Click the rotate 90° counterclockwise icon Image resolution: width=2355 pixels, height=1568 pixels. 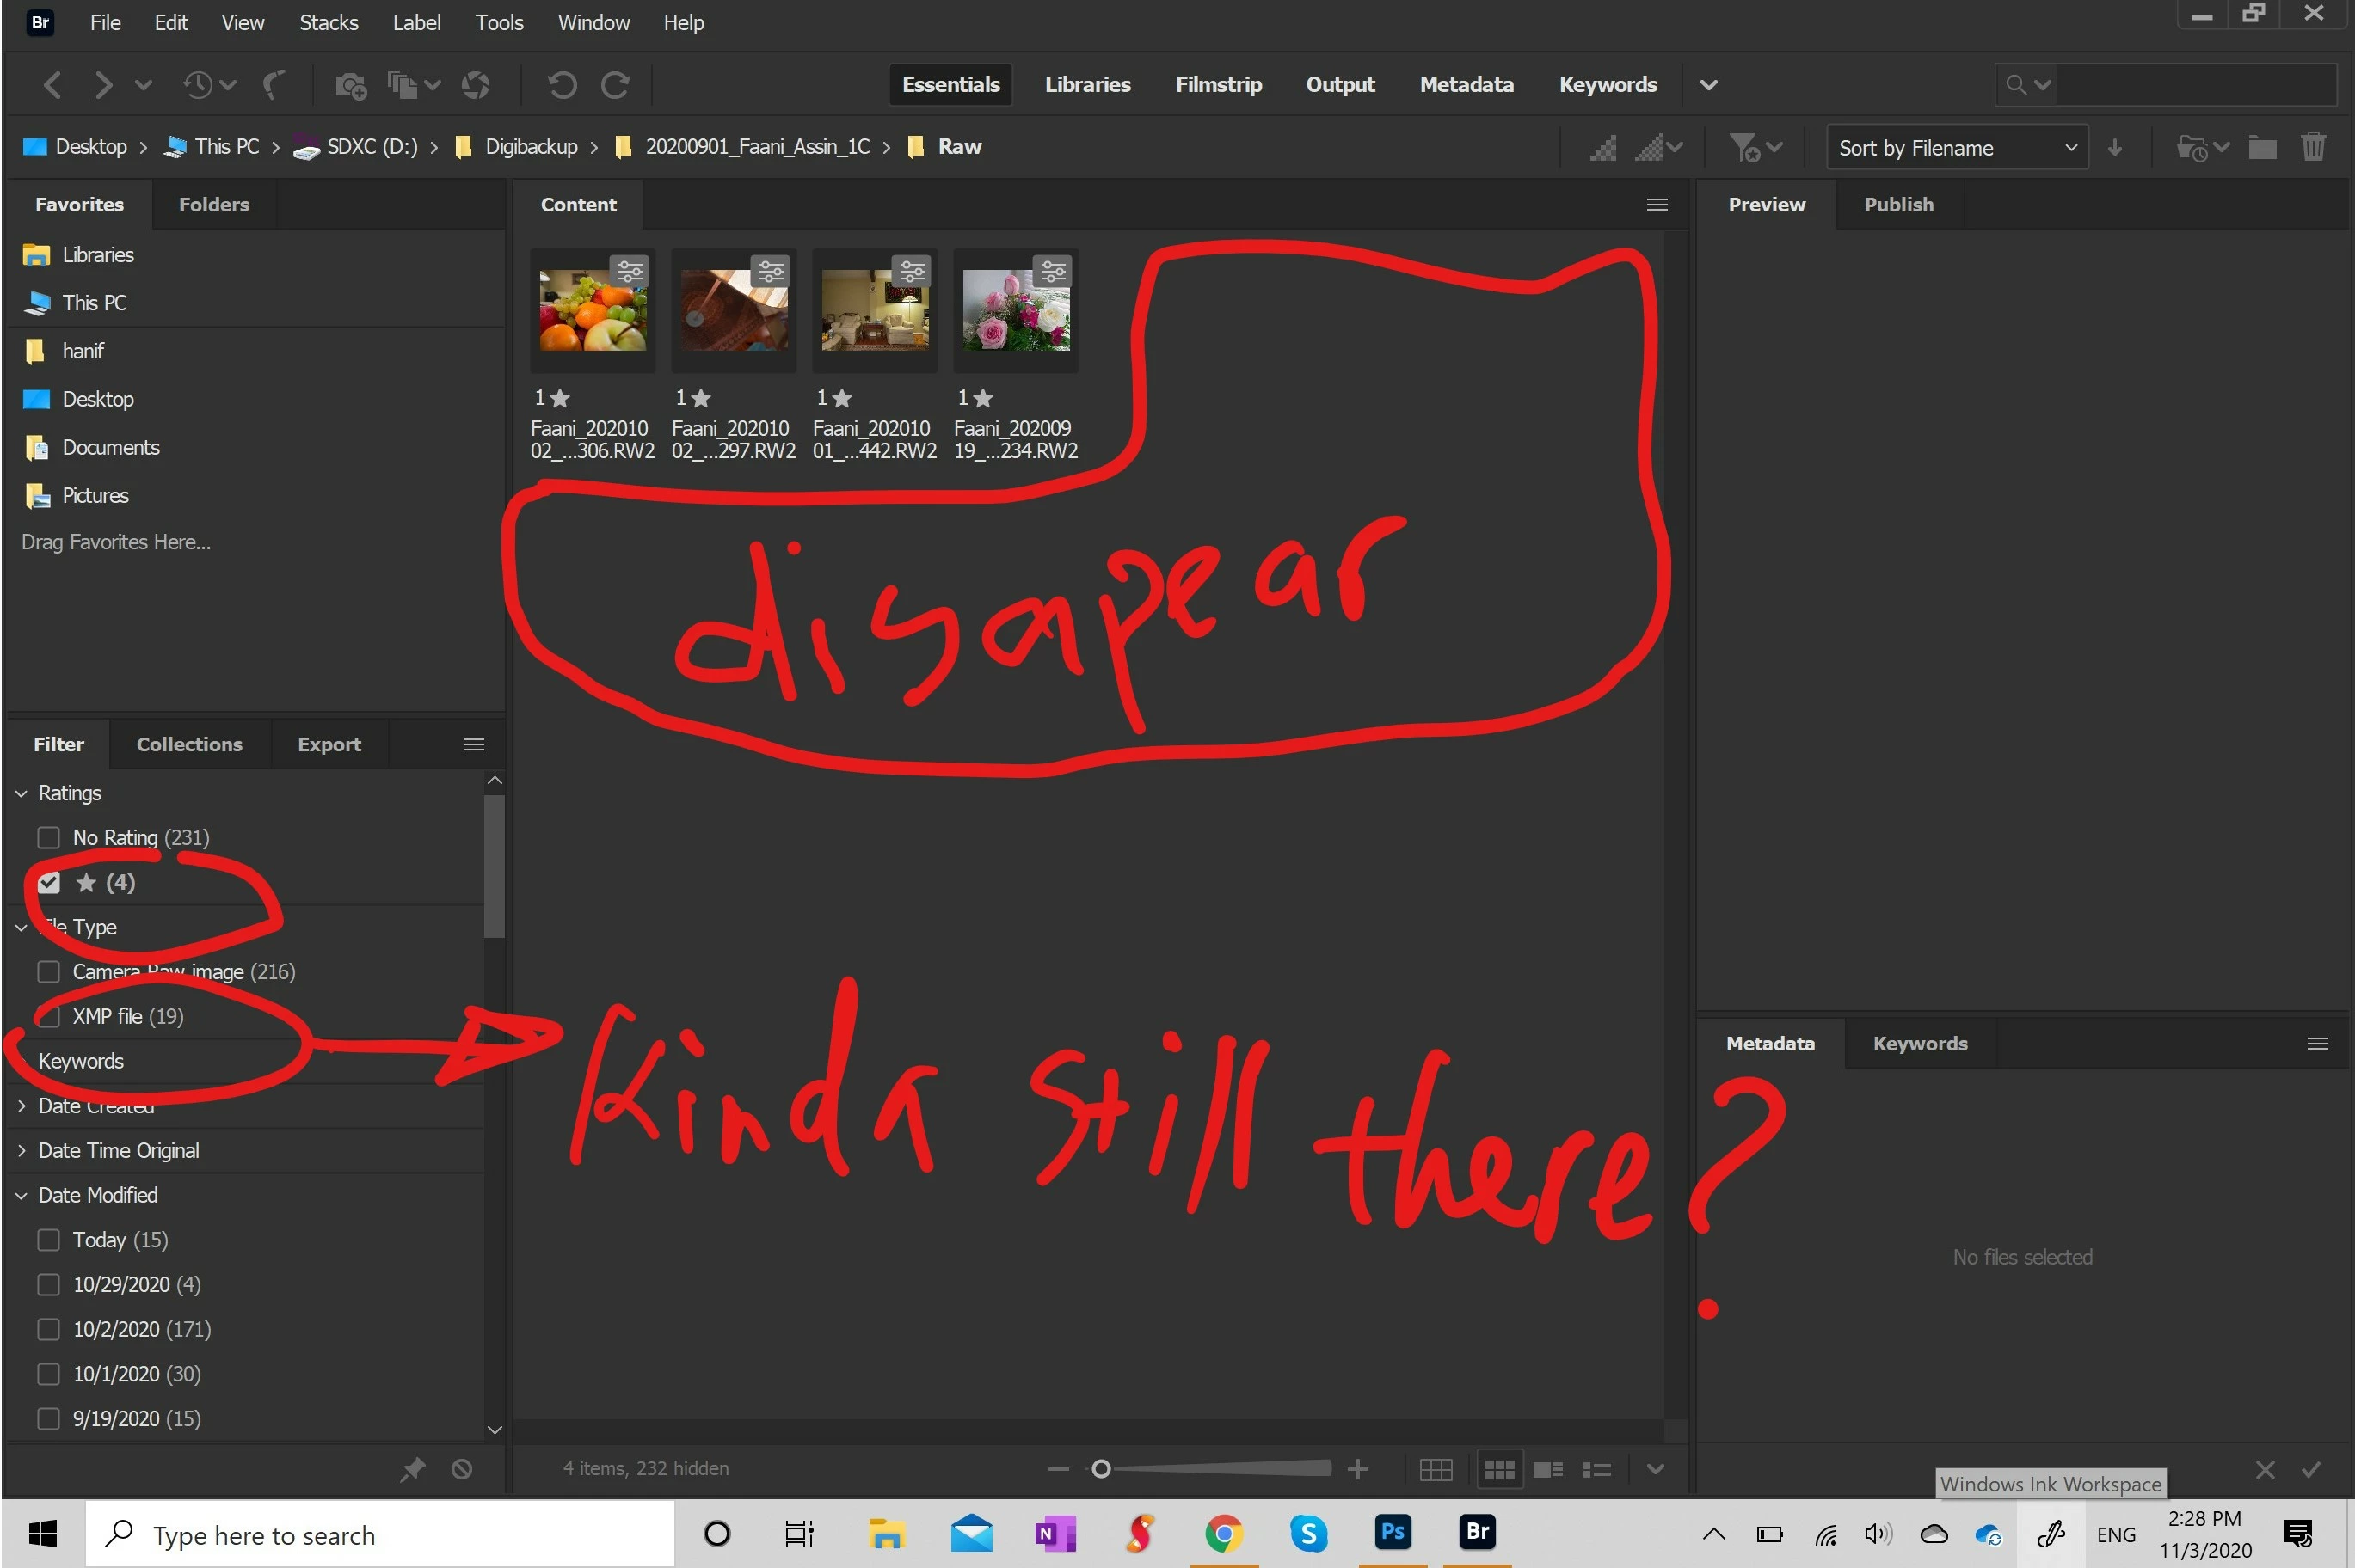coord(562,86)
